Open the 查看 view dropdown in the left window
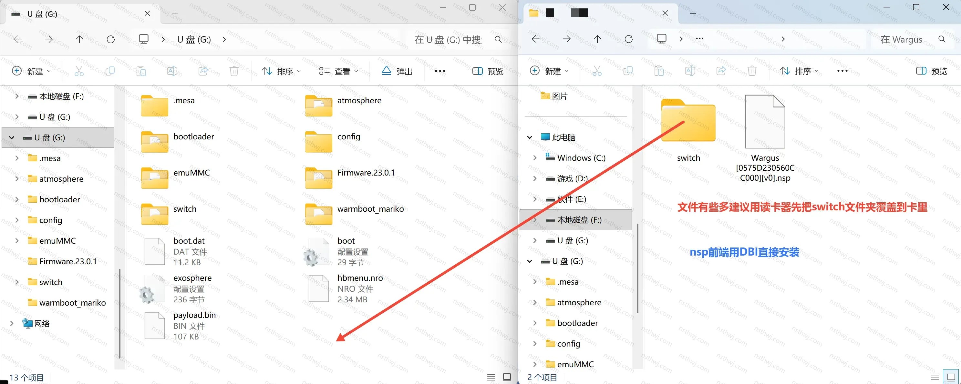This screenshot has width=961, height=384. (x=338, y=71)
